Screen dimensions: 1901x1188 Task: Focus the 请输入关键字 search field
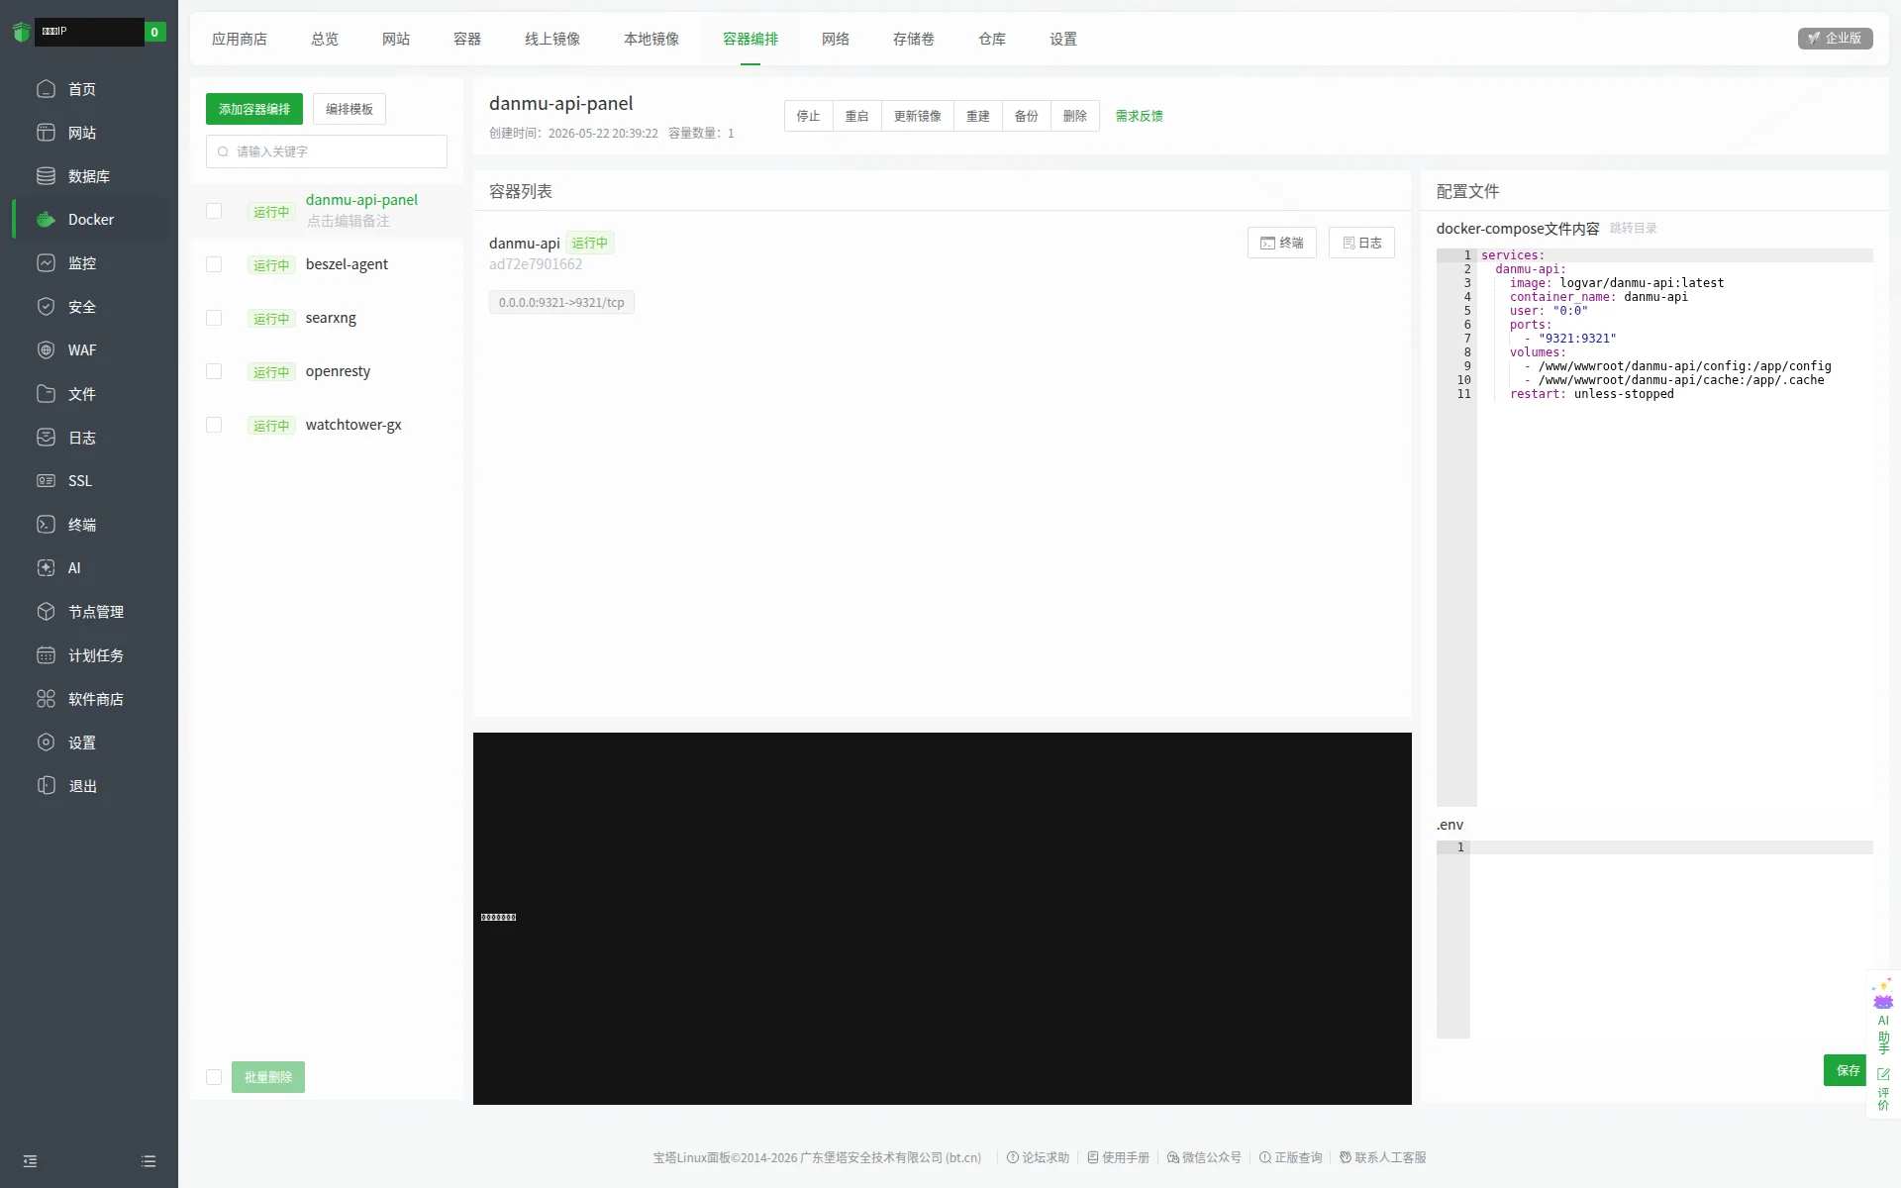click(327, 151)
